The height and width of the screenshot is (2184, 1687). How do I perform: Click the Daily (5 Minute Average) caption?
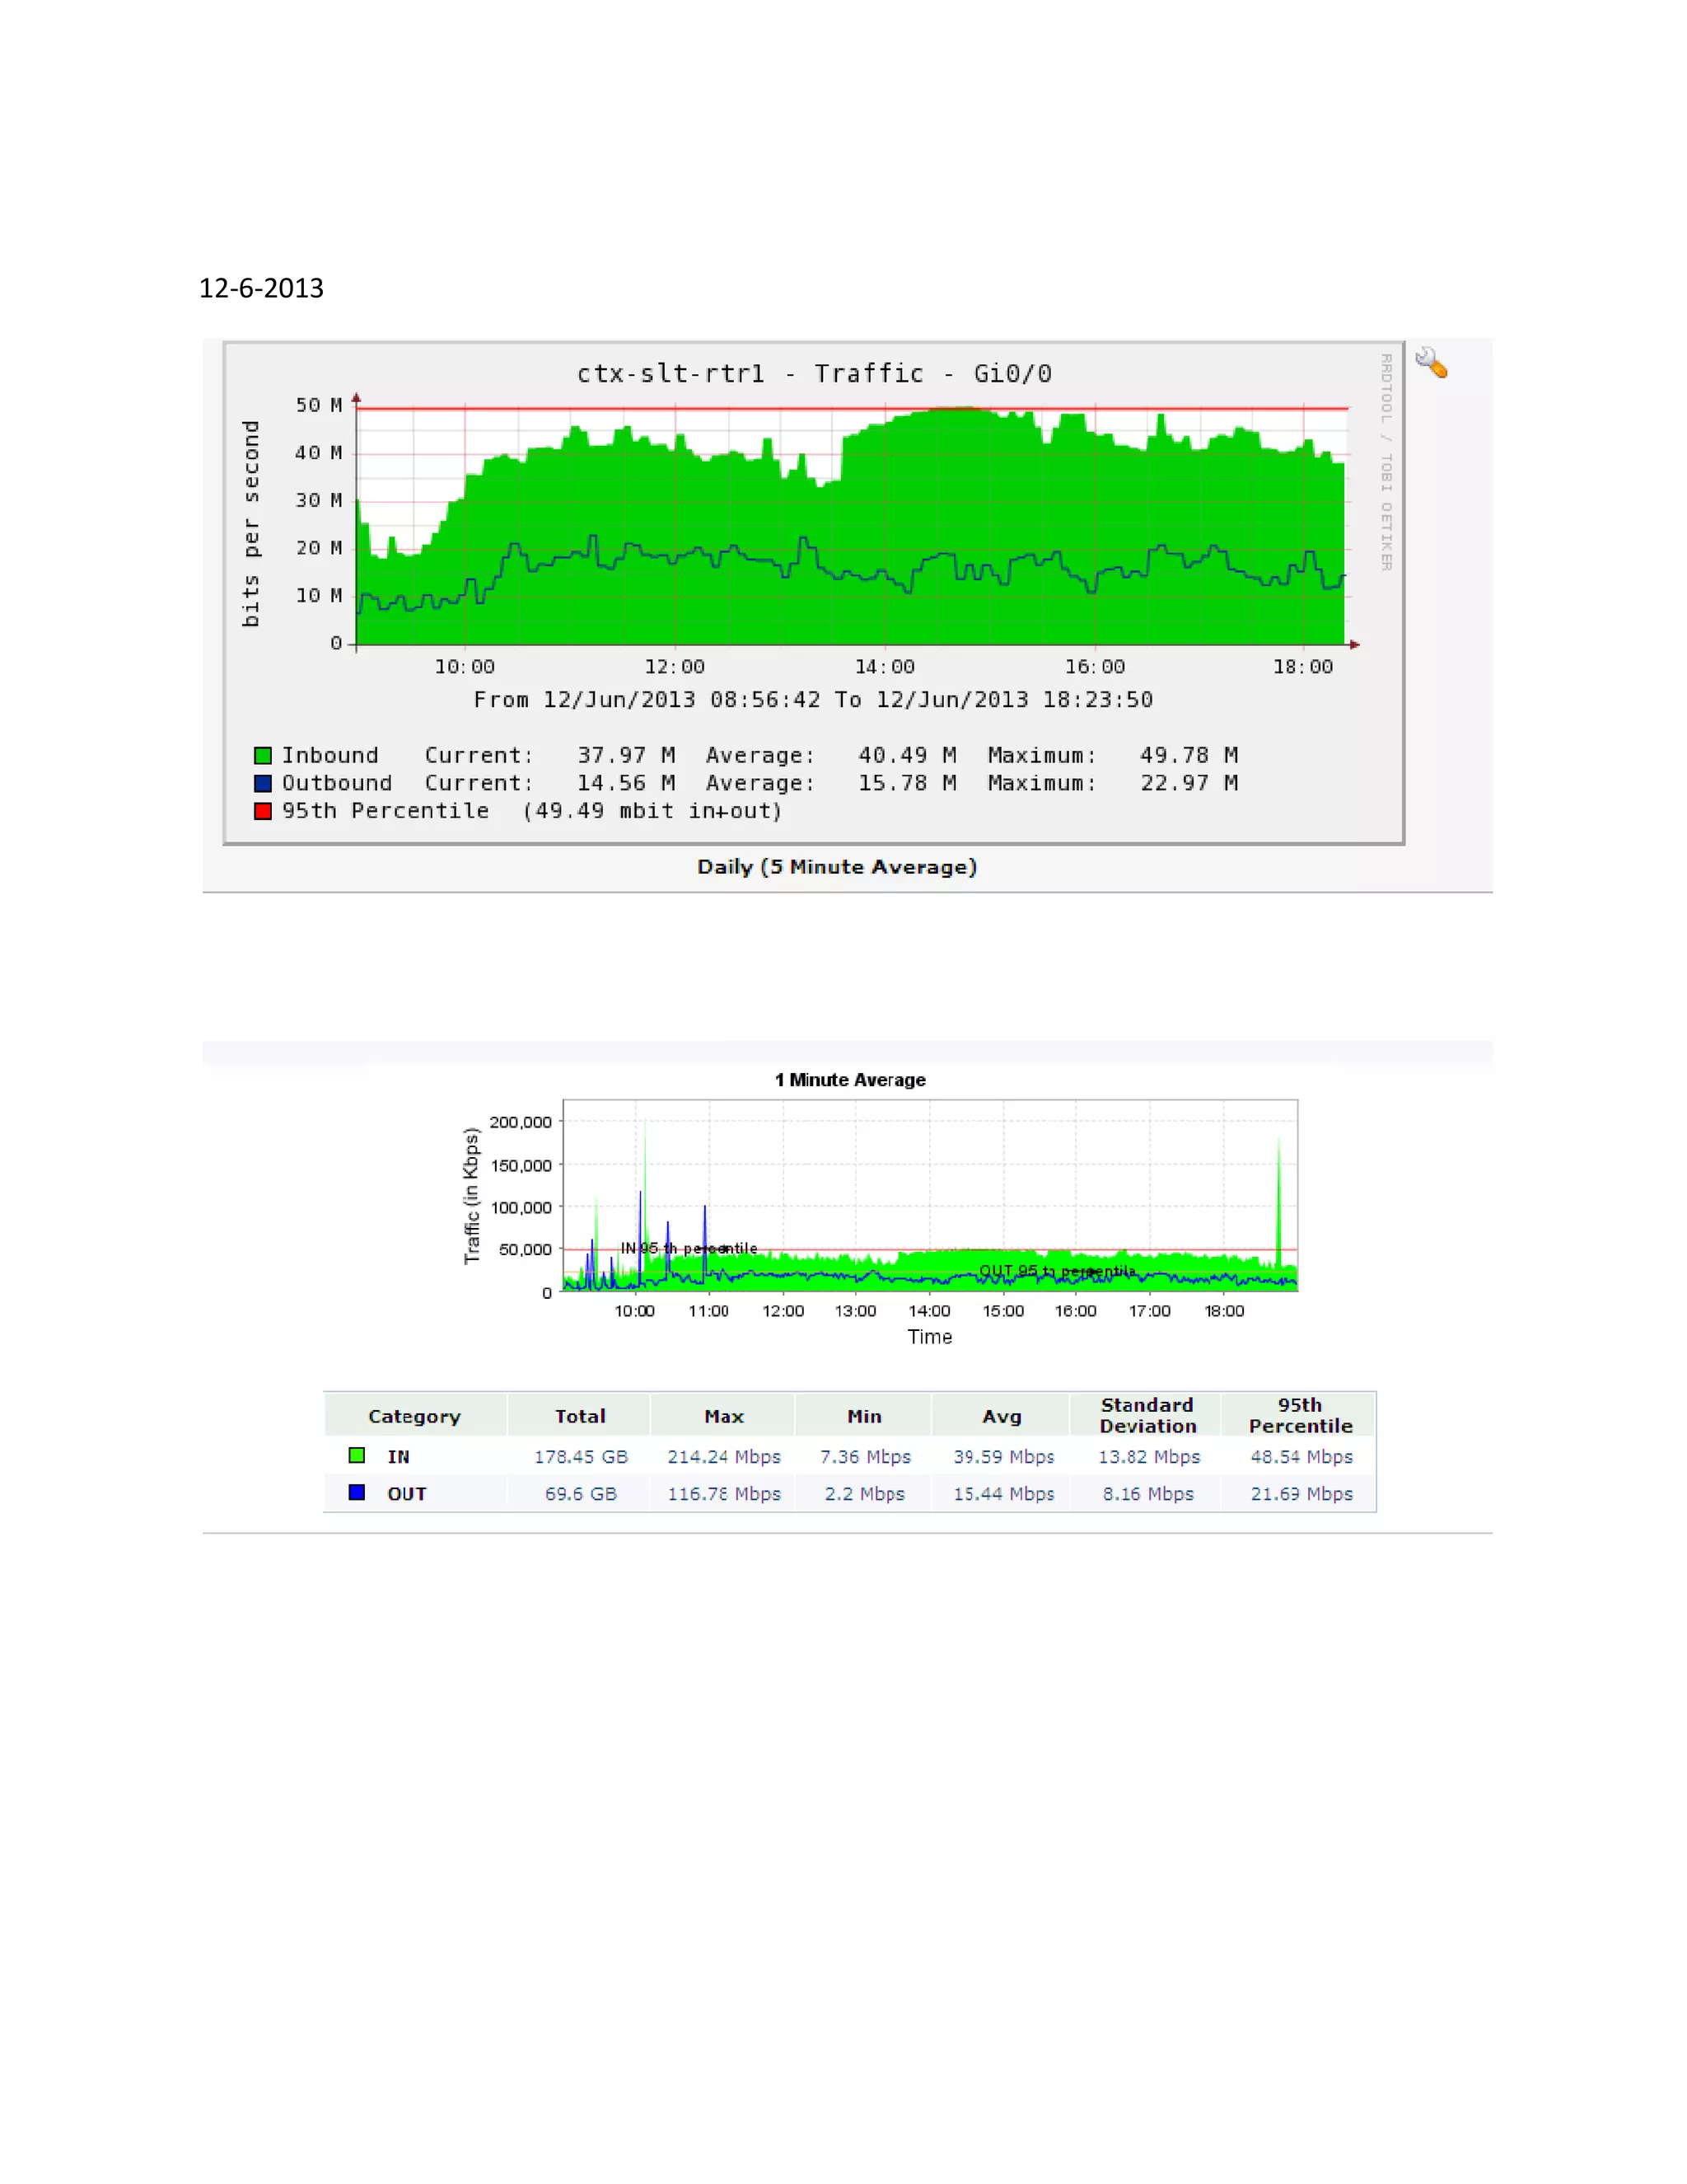coord(837,867)
